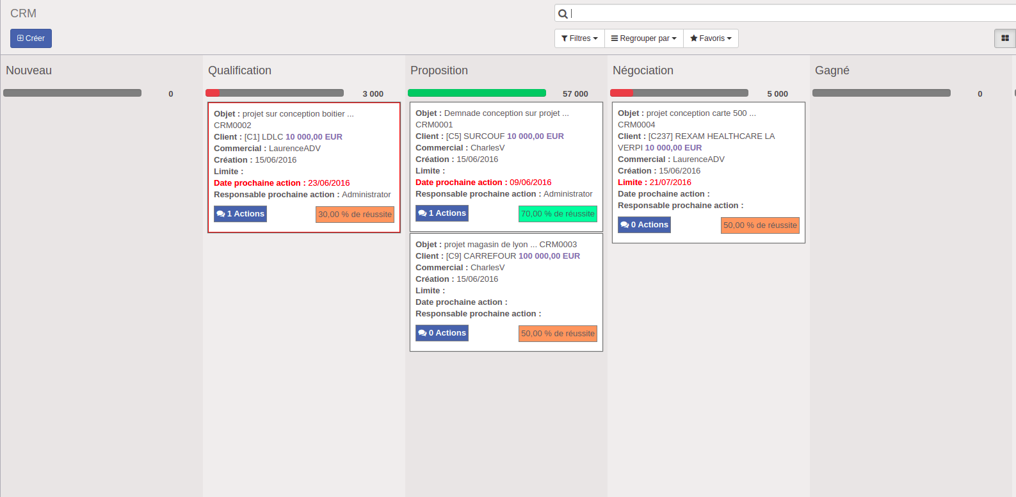Click the red date 09/06/2016
The image size is (1016, 497).
(x=531, y=183)
